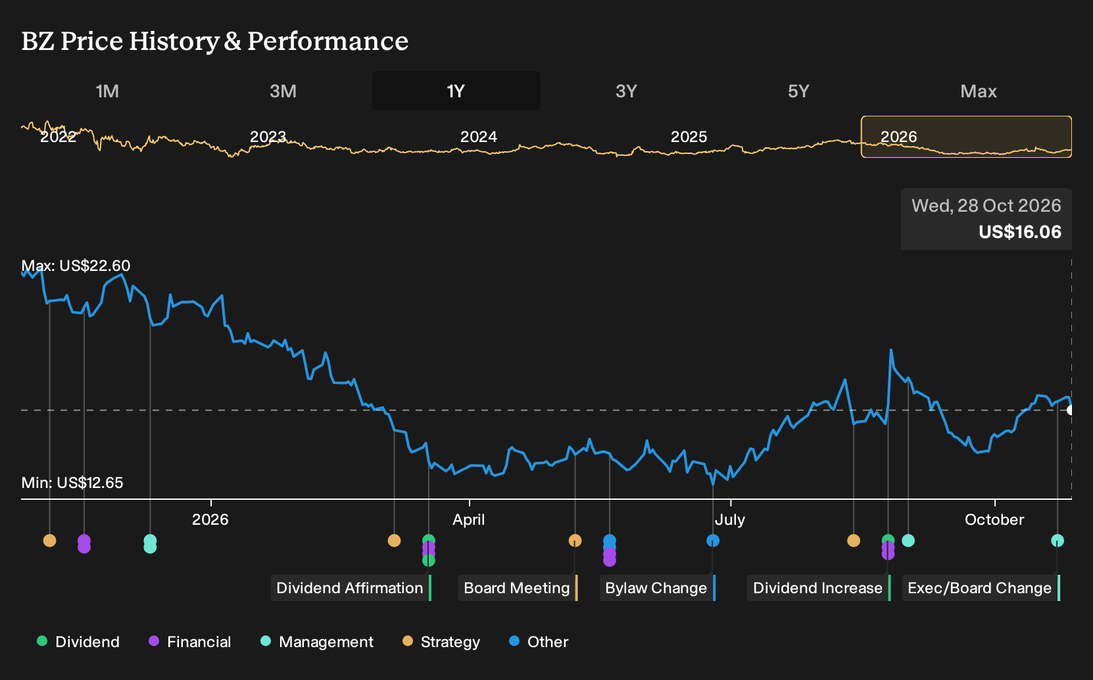This screenshot has width=1093, height=680.
Task: Toggle Dividend events in the legend
Action: pos(78,642)
